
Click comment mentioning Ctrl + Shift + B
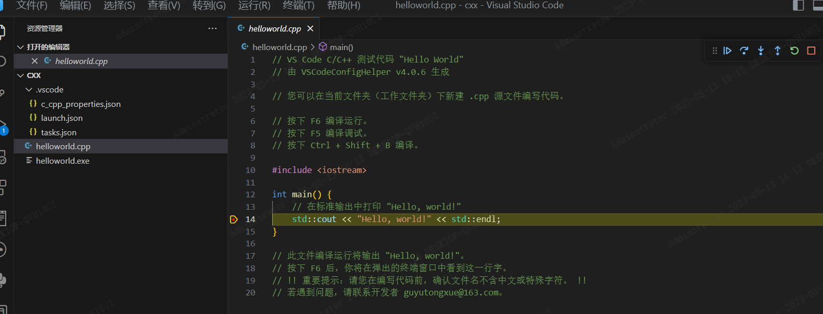(346, 146)
